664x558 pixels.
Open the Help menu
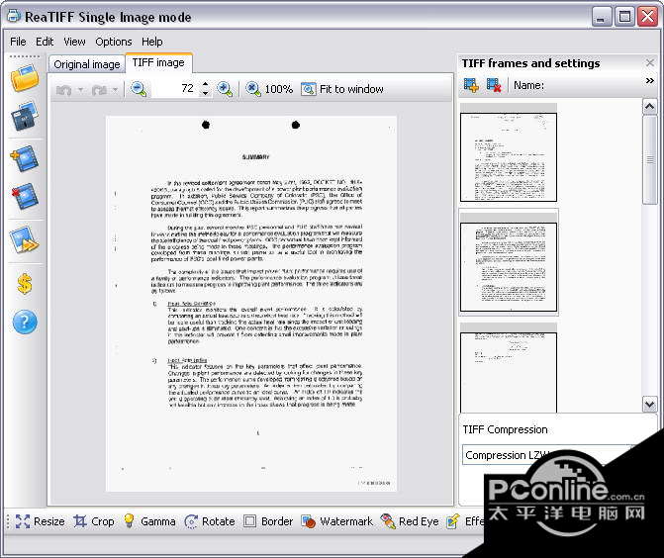[x=152, y=42]
